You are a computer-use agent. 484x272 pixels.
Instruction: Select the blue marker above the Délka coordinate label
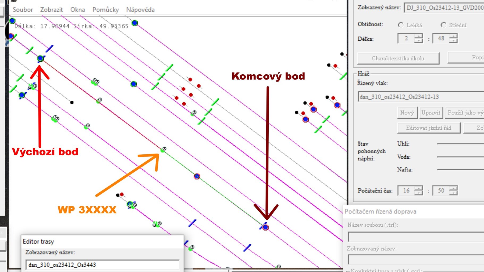[12, 21]
